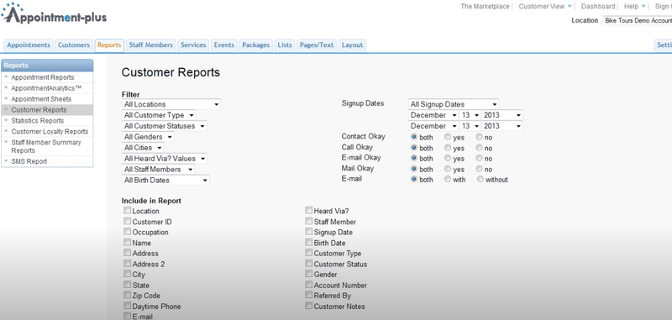Open the Events tab

coord(224,45)
